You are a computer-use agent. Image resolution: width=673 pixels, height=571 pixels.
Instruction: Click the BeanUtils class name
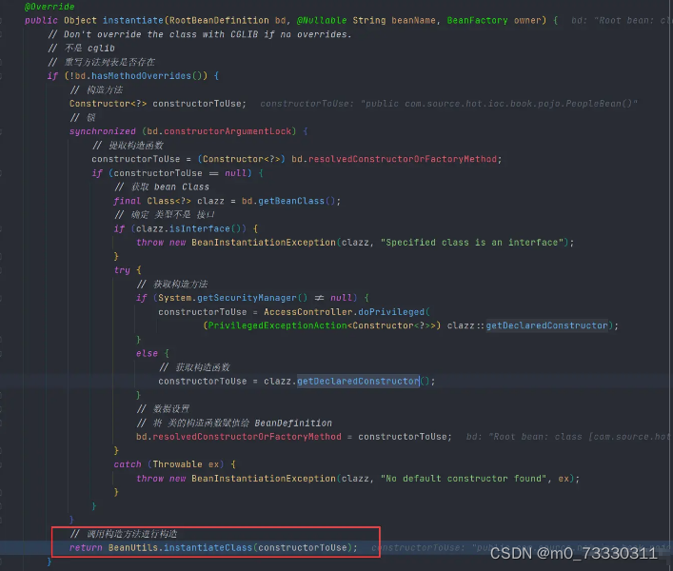click(x=133, y=548)
